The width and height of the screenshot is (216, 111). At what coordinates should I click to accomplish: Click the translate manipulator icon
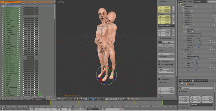[x=90, y=99]
